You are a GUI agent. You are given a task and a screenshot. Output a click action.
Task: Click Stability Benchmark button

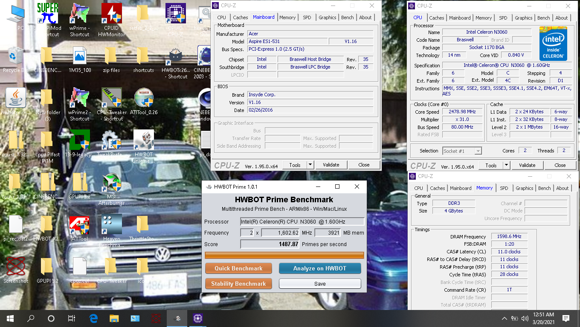[x=238, y=284]
